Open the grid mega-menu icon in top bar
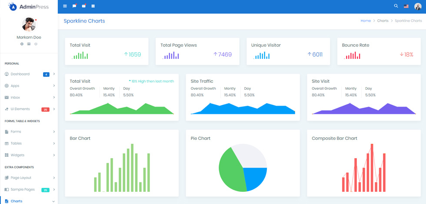 [93, 6]
